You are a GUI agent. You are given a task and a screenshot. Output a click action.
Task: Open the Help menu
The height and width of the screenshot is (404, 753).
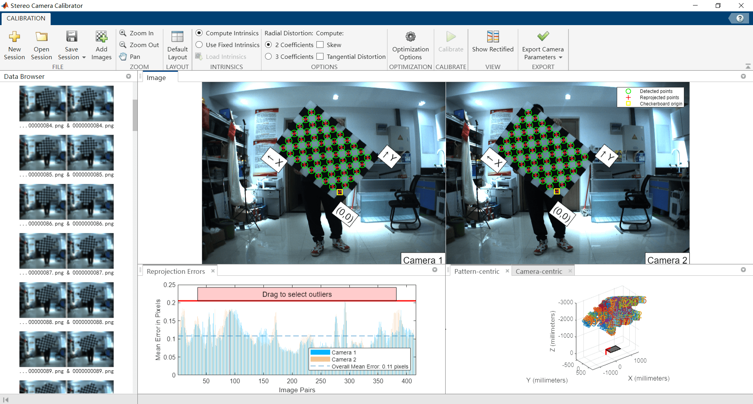tap(740, 18)
